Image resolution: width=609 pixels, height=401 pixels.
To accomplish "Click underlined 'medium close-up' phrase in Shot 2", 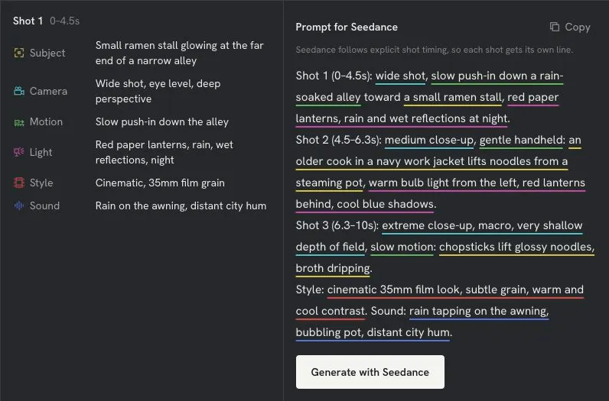I will click(x=429, y=140).
